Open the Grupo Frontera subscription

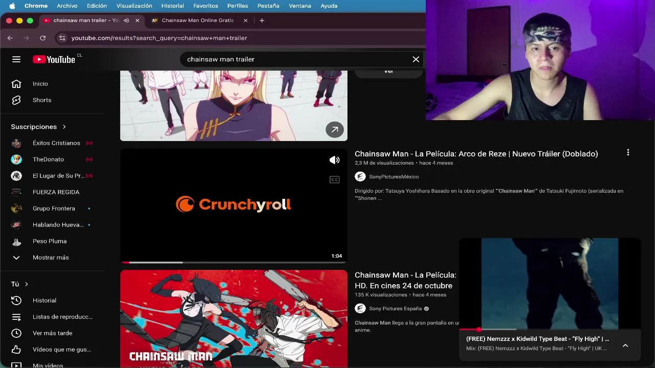(53, 209)
